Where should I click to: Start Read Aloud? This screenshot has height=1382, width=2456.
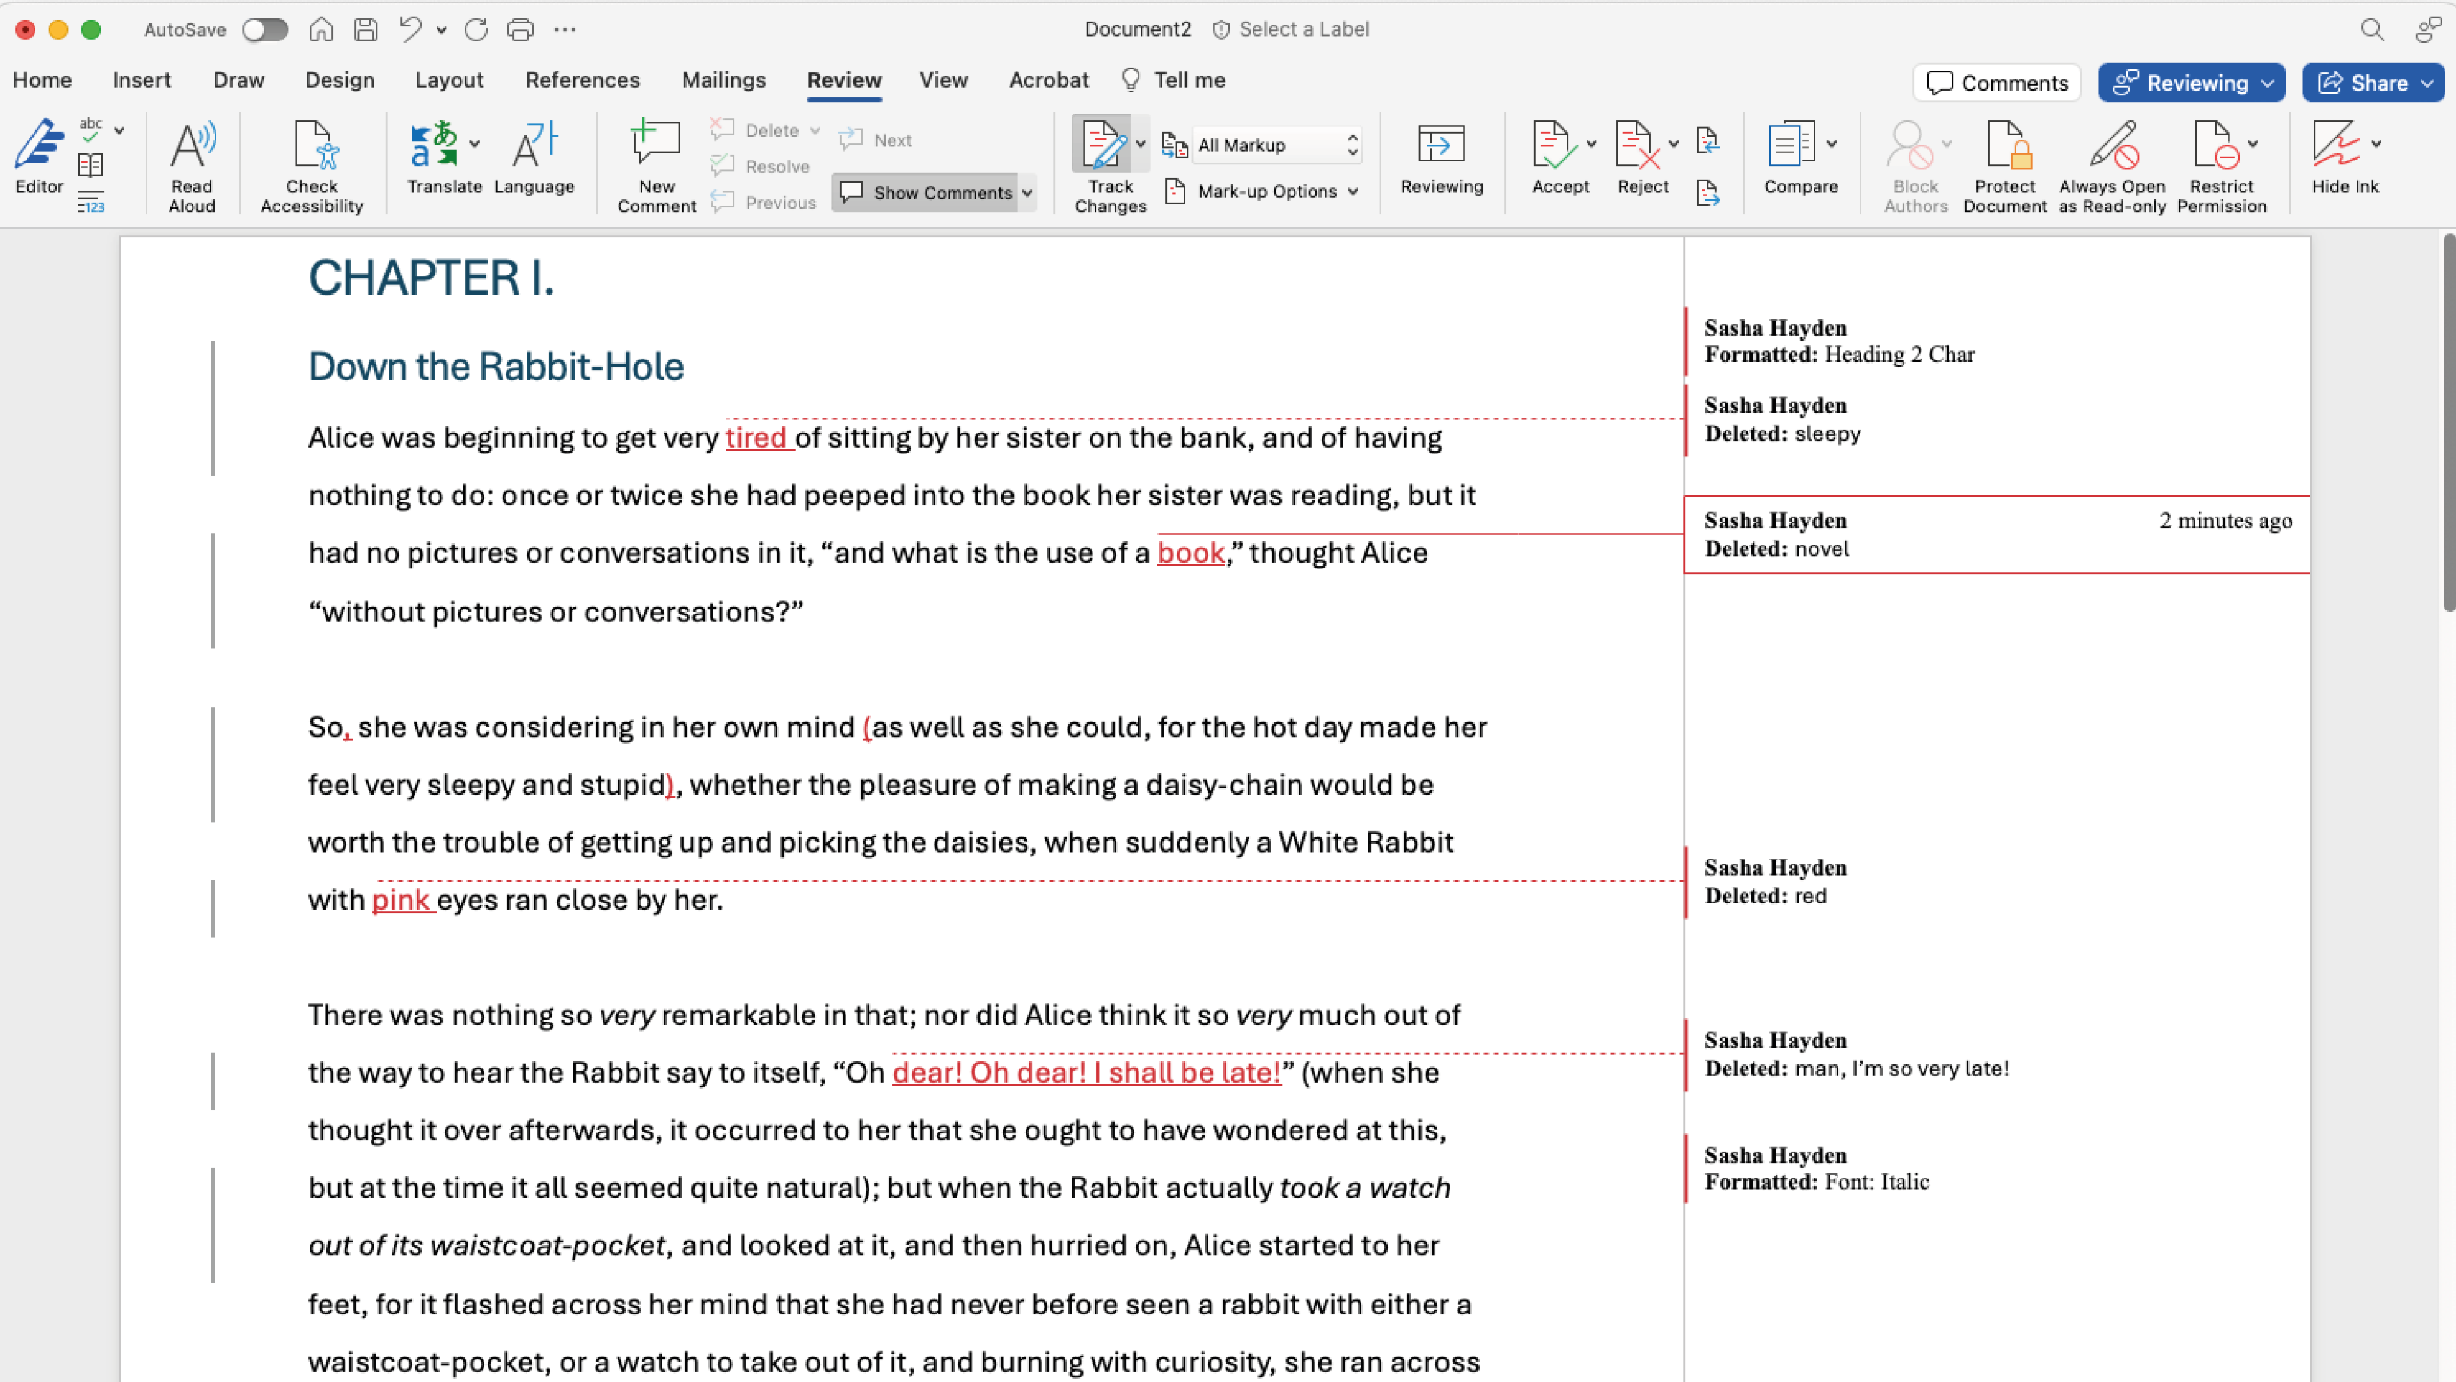(x=192, y=166)
